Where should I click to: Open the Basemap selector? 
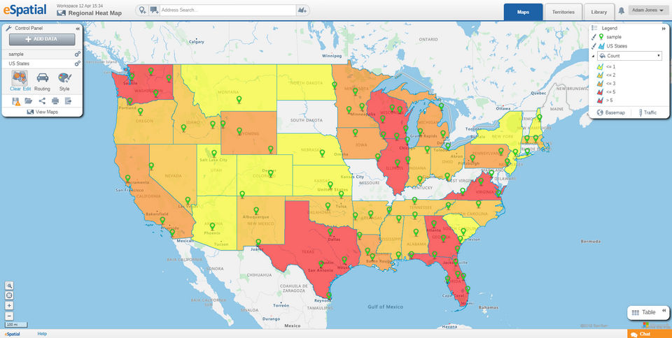click(x=610, y=112)
